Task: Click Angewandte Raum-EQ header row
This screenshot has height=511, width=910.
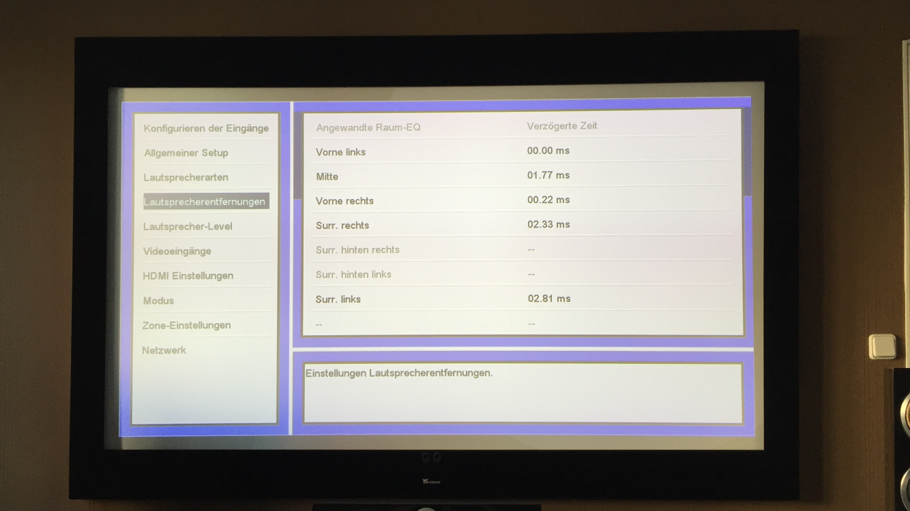Action: (368, 127)
